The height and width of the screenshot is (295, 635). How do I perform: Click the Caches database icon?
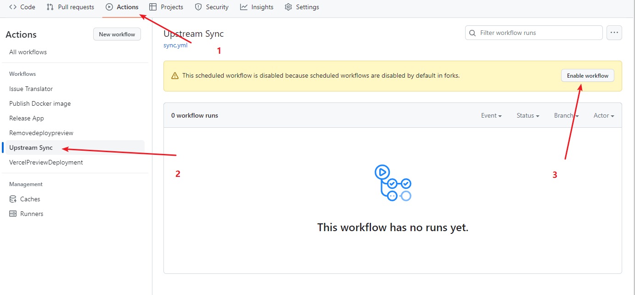click(x=13, y=199)
